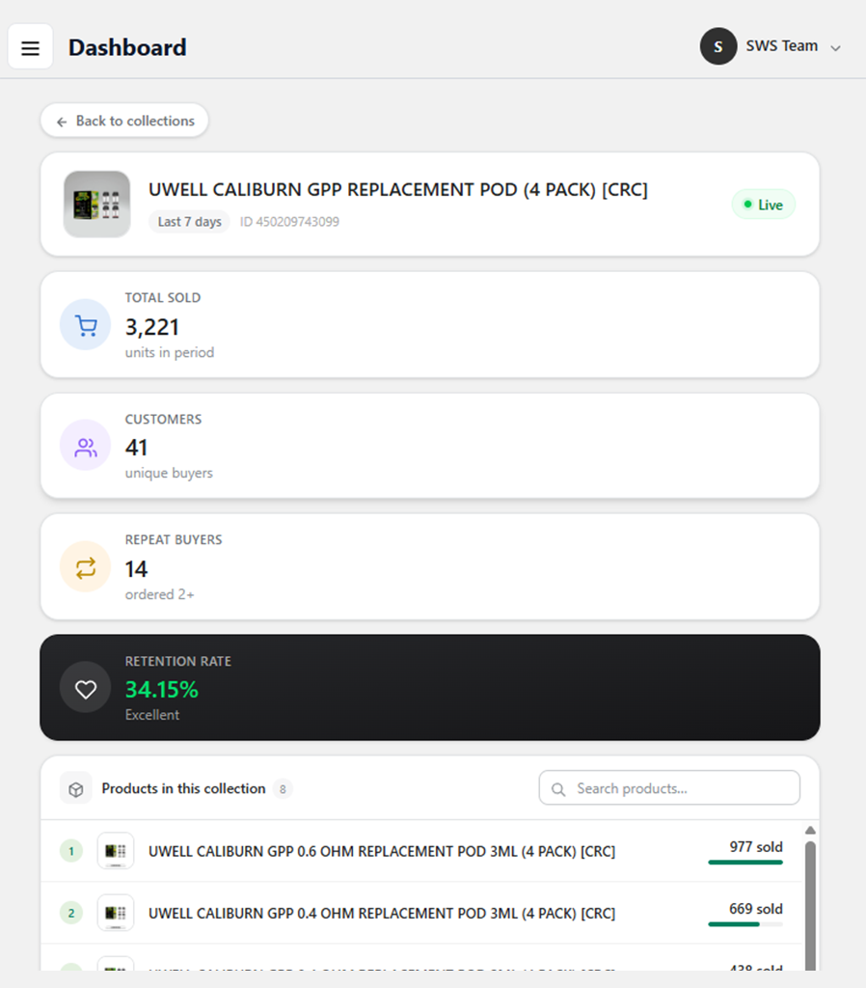866x988 pixels.
Task: Click the product list scrollbar thumb
Action: (811, 906)
